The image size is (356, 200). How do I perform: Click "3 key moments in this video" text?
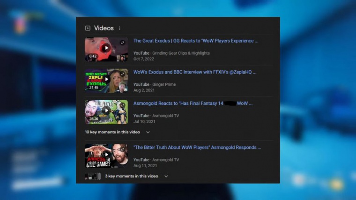click(x=132, y=177)
